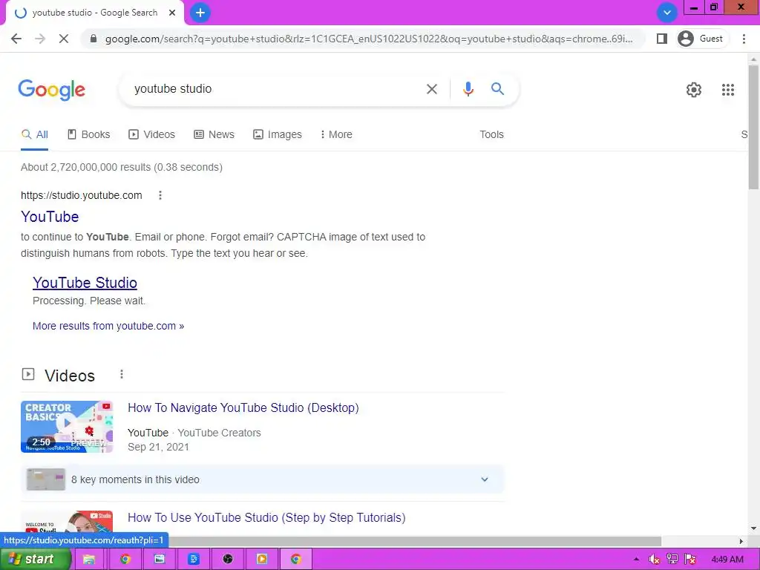Open the Windows start menu
The height and width of the screenshot is (570, 760).
tap(36, 560)
